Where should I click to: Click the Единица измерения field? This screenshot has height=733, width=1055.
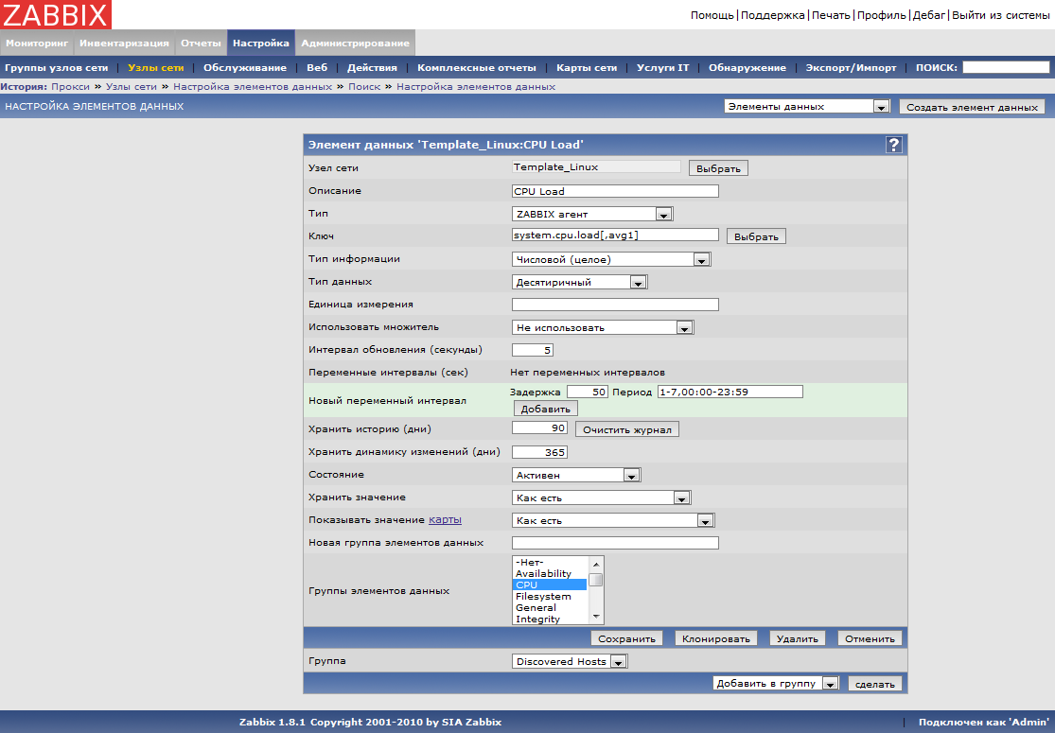(615, 305)
